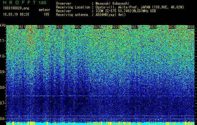Viewport: 197px width, 125px height.
Task: Click receiver value ICOM IC-575 53.7492 MHz USB
Action: click(126, 11)
